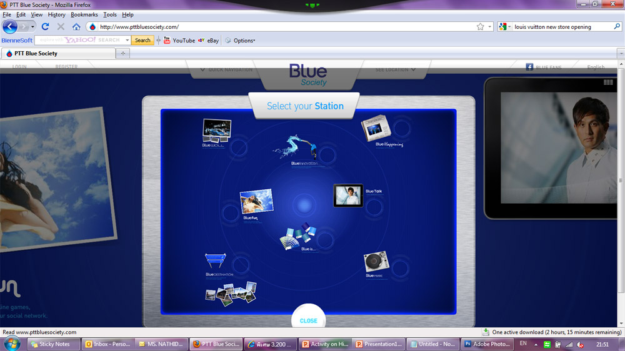The image size is (625, 351).
Task: Open the Blue Talk tablet icon
Action: pyautogui.click(x=348, y=195)
